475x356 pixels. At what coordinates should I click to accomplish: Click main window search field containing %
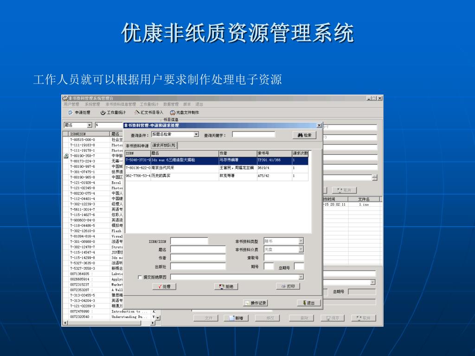click(x=109, y=125)
